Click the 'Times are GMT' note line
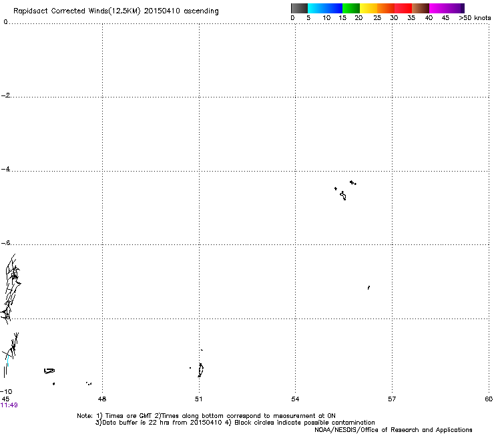 pyautogui.click(x=206, y=416)
